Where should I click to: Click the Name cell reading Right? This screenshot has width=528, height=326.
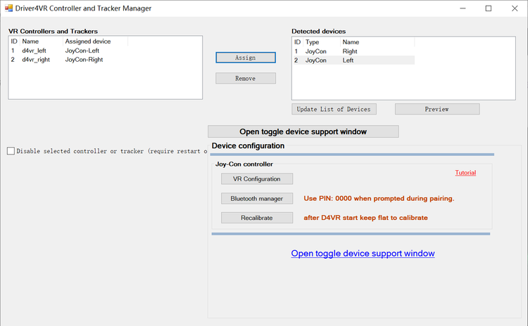click(x=350, y=51)
